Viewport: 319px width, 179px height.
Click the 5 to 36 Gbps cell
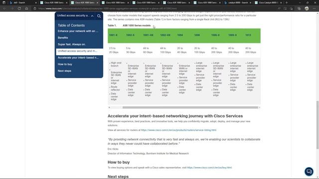point(131,50)
